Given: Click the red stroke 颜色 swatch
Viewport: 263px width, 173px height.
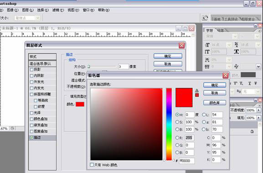Looking at the screenshot, I should pos(80,105).
